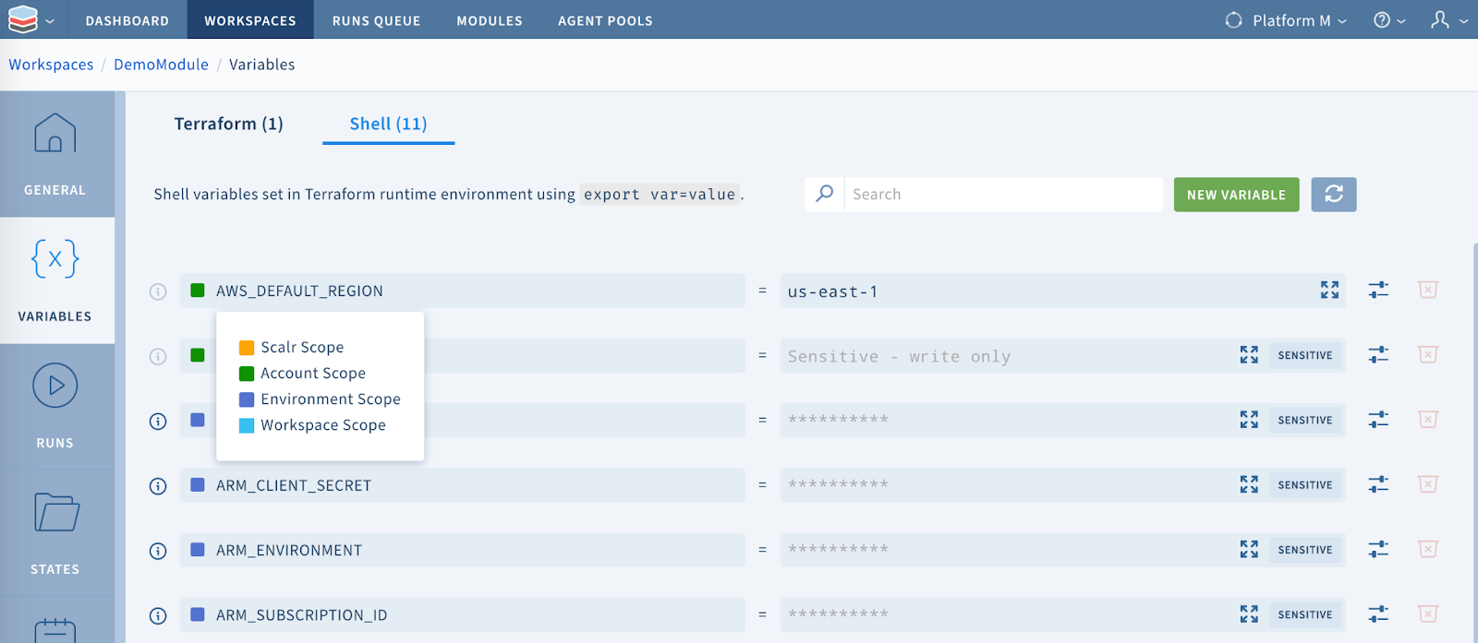
Task: Expand the ARM_ENVIRONMENT value editor
Action: pos(1249,549)
